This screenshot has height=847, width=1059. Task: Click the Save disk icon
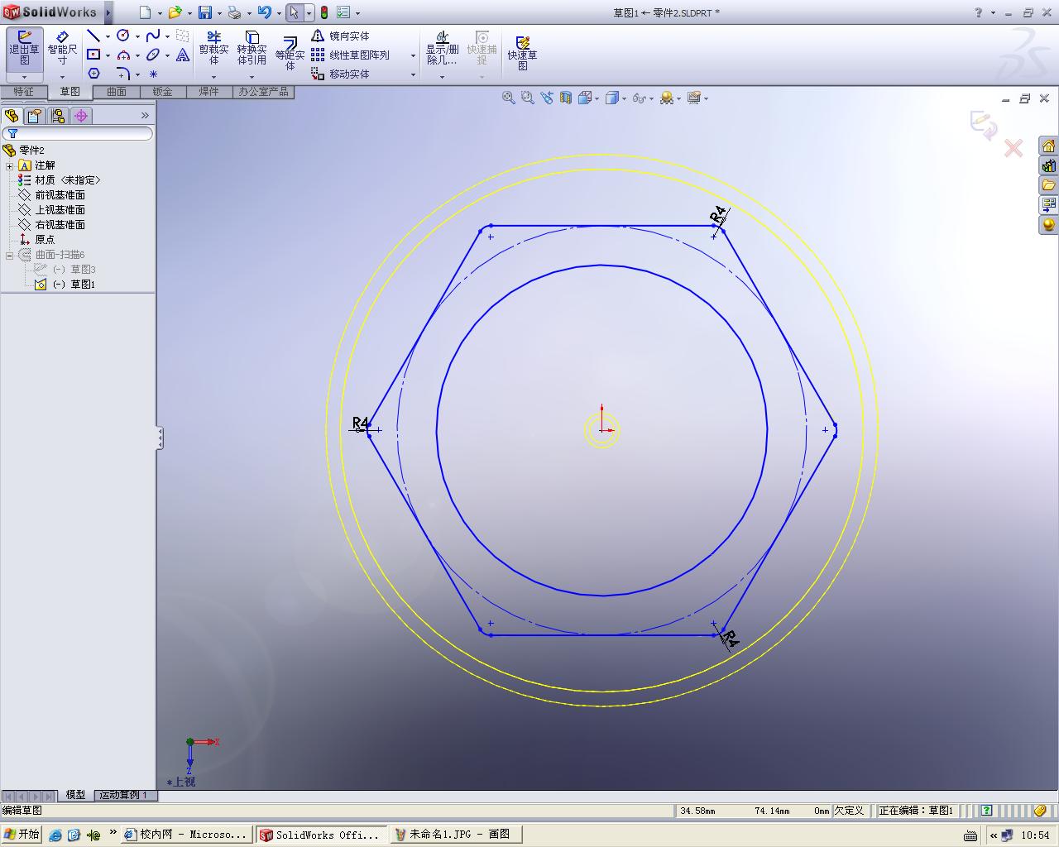coord(204,12)
